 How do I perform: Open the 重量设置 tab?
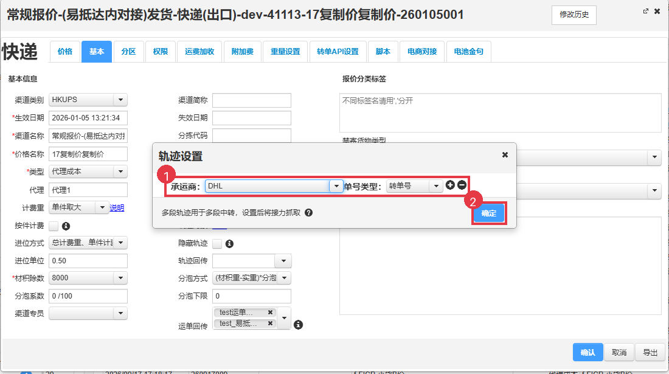[x=285, y=52]
